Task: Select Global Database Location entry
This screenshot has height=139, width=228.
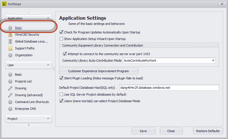Action: (x=31, y=42)
